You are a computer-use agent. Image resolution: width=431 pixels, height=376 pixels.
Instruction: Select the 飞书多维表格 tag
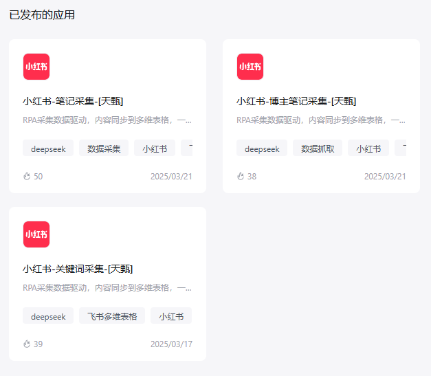tap(112, 316)
